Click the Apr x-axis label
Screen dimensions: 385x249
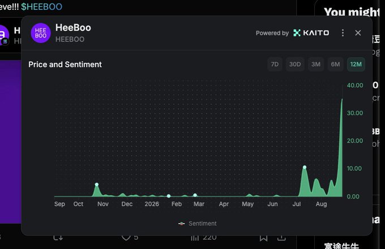224,204
